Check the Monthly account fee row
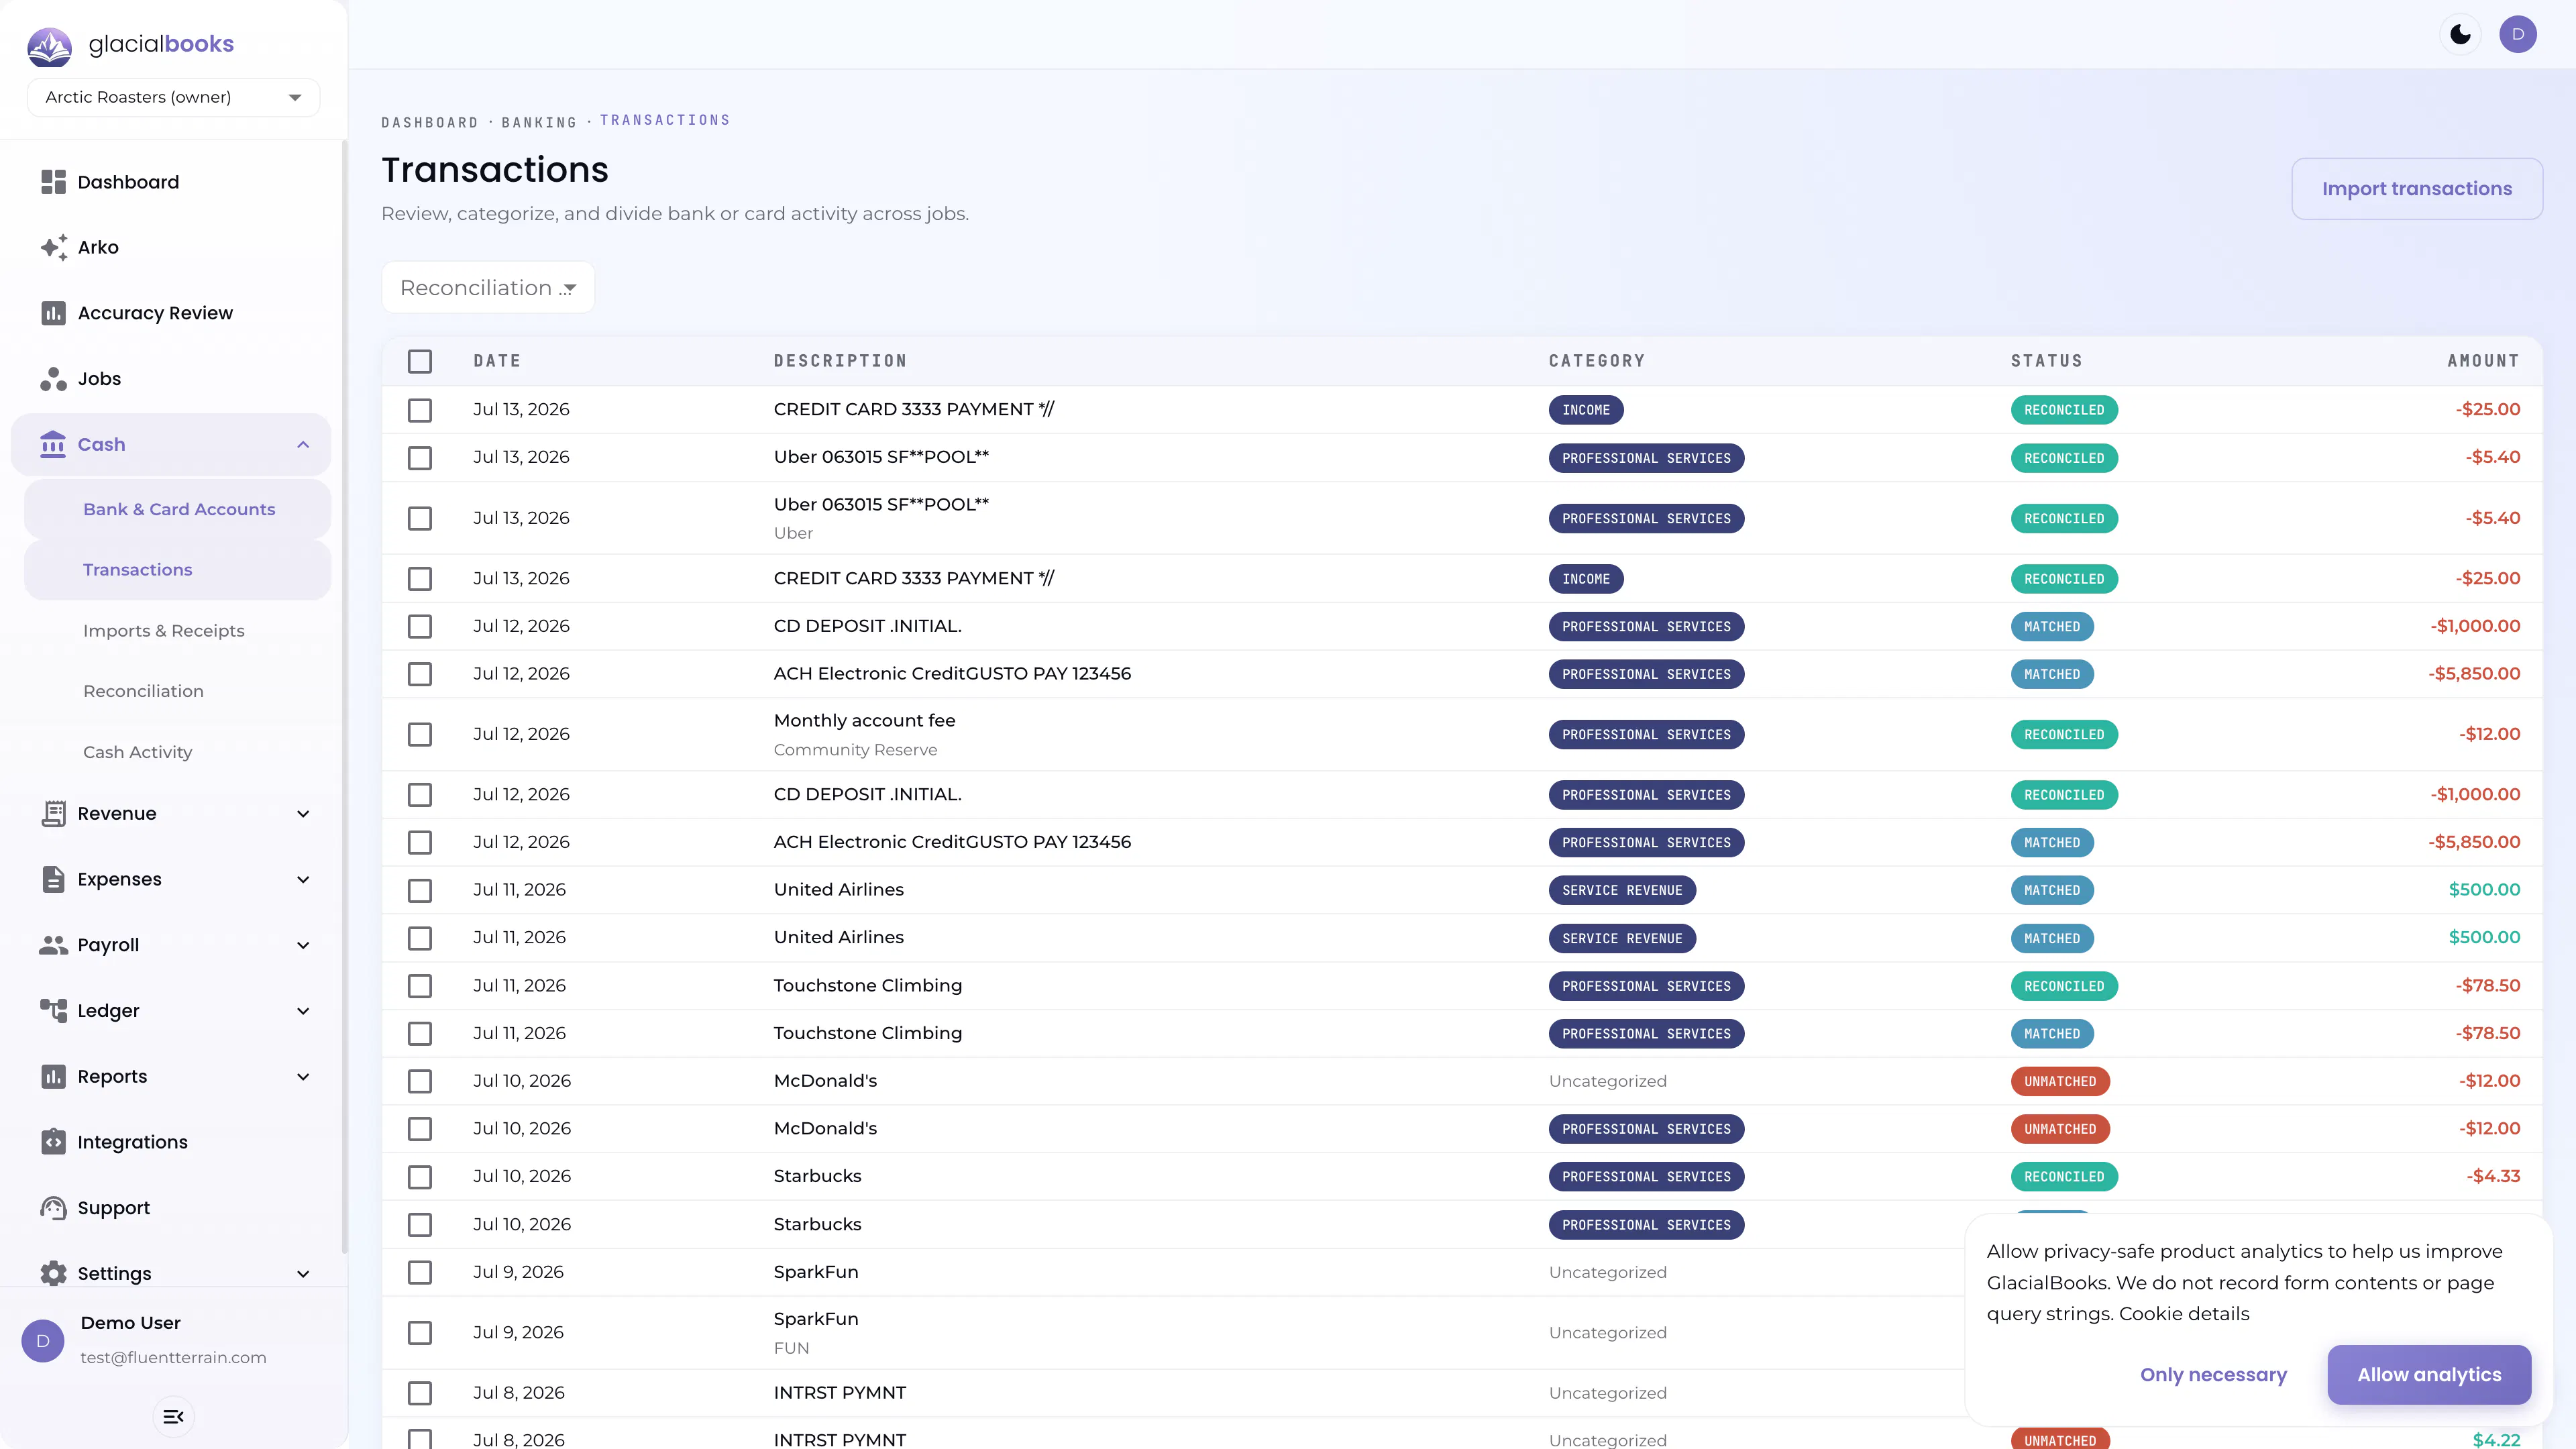 [x=420, y=734]
